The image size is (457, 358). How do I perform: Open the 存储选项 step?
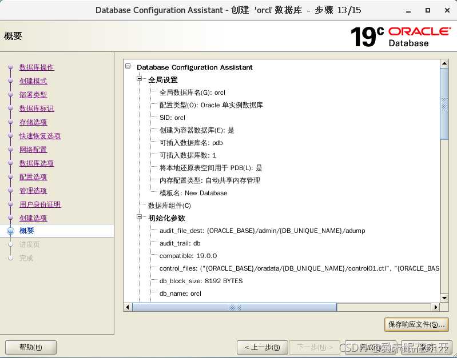[33, 122]
